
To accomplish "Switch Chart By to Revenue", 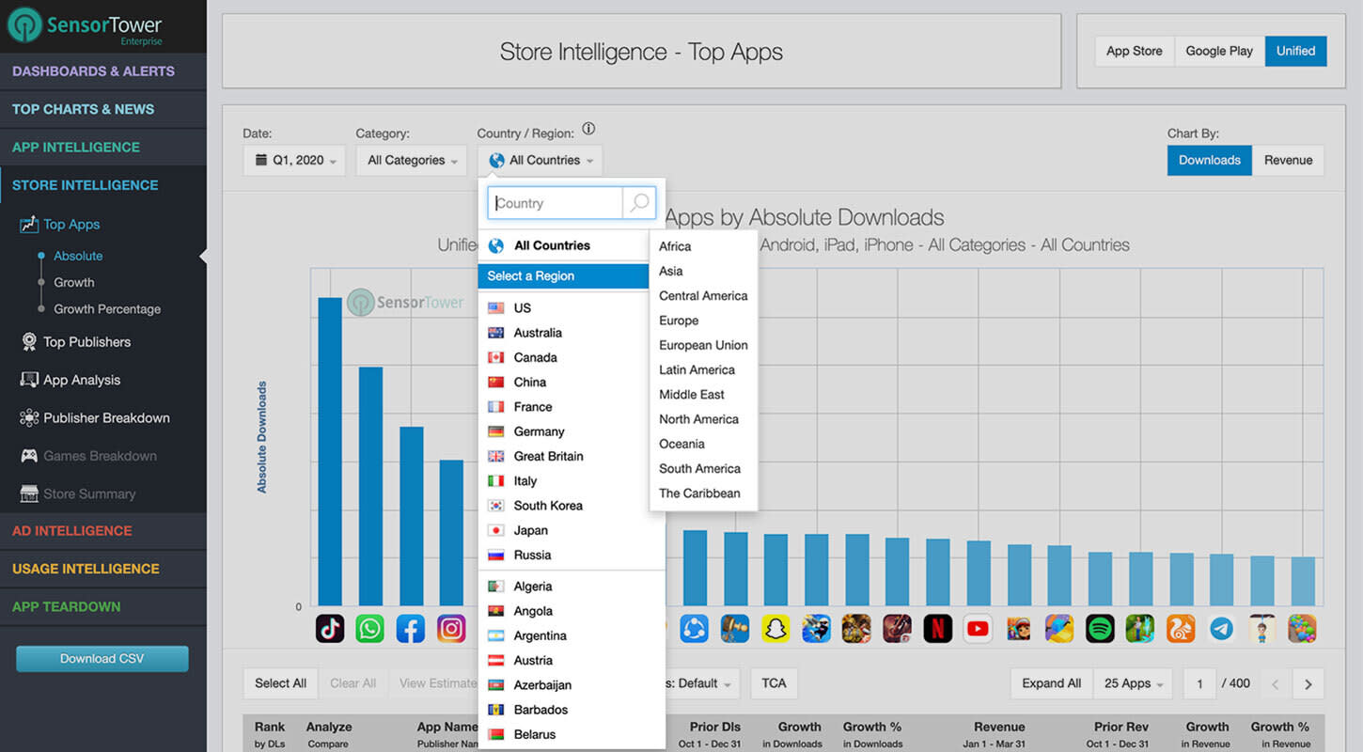I will click(1288, 160).
